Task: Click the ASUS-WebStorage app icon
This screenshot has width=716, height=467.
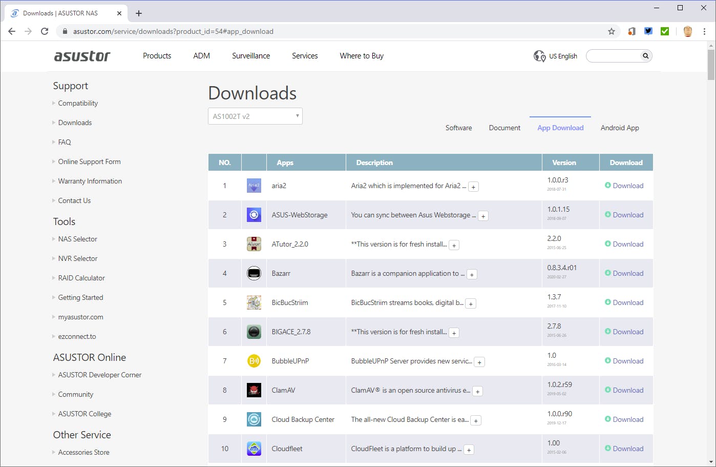Action: tap(254, 215)
